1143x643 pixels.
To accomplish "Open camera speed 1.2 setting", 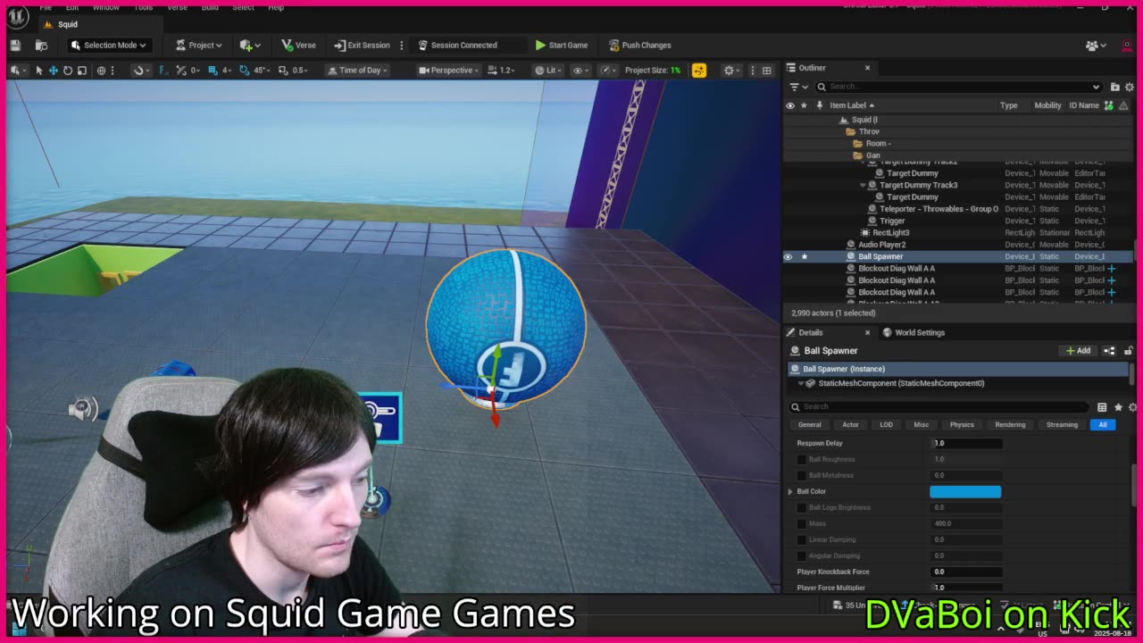I will click(503, 71).
